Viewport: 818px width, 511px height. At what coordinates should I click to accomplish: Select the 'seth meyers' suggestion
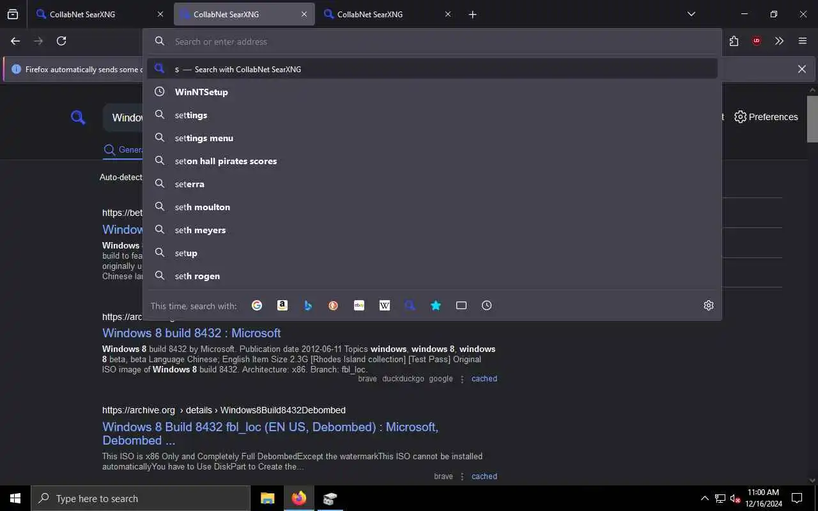(x=432, y=230)
